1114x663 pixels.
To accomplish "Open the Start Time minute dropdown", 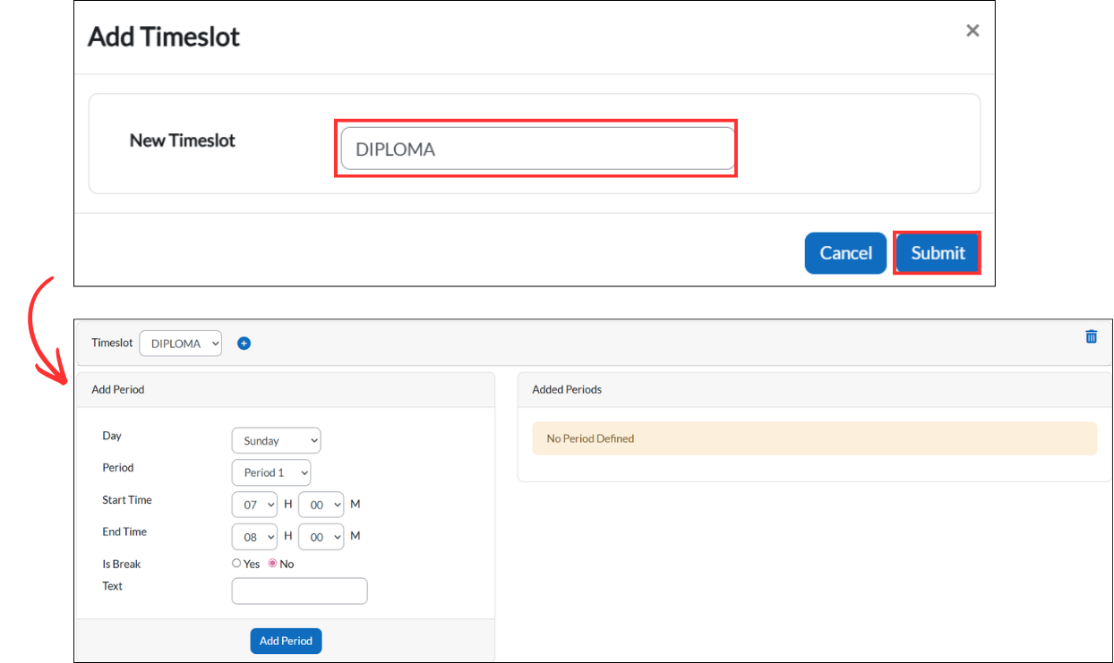I will pyautogui.click(x=321, y=505).
